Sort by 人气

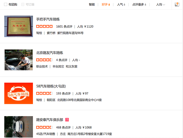(x=121, y=5)
